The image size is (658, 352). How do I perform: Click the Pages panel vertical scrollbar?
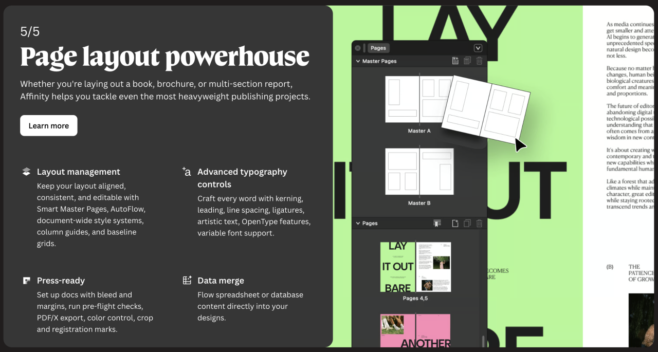coord(483,341)
